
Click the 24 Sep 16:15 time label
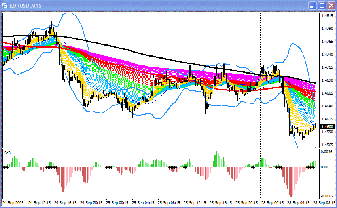(66, 202)
